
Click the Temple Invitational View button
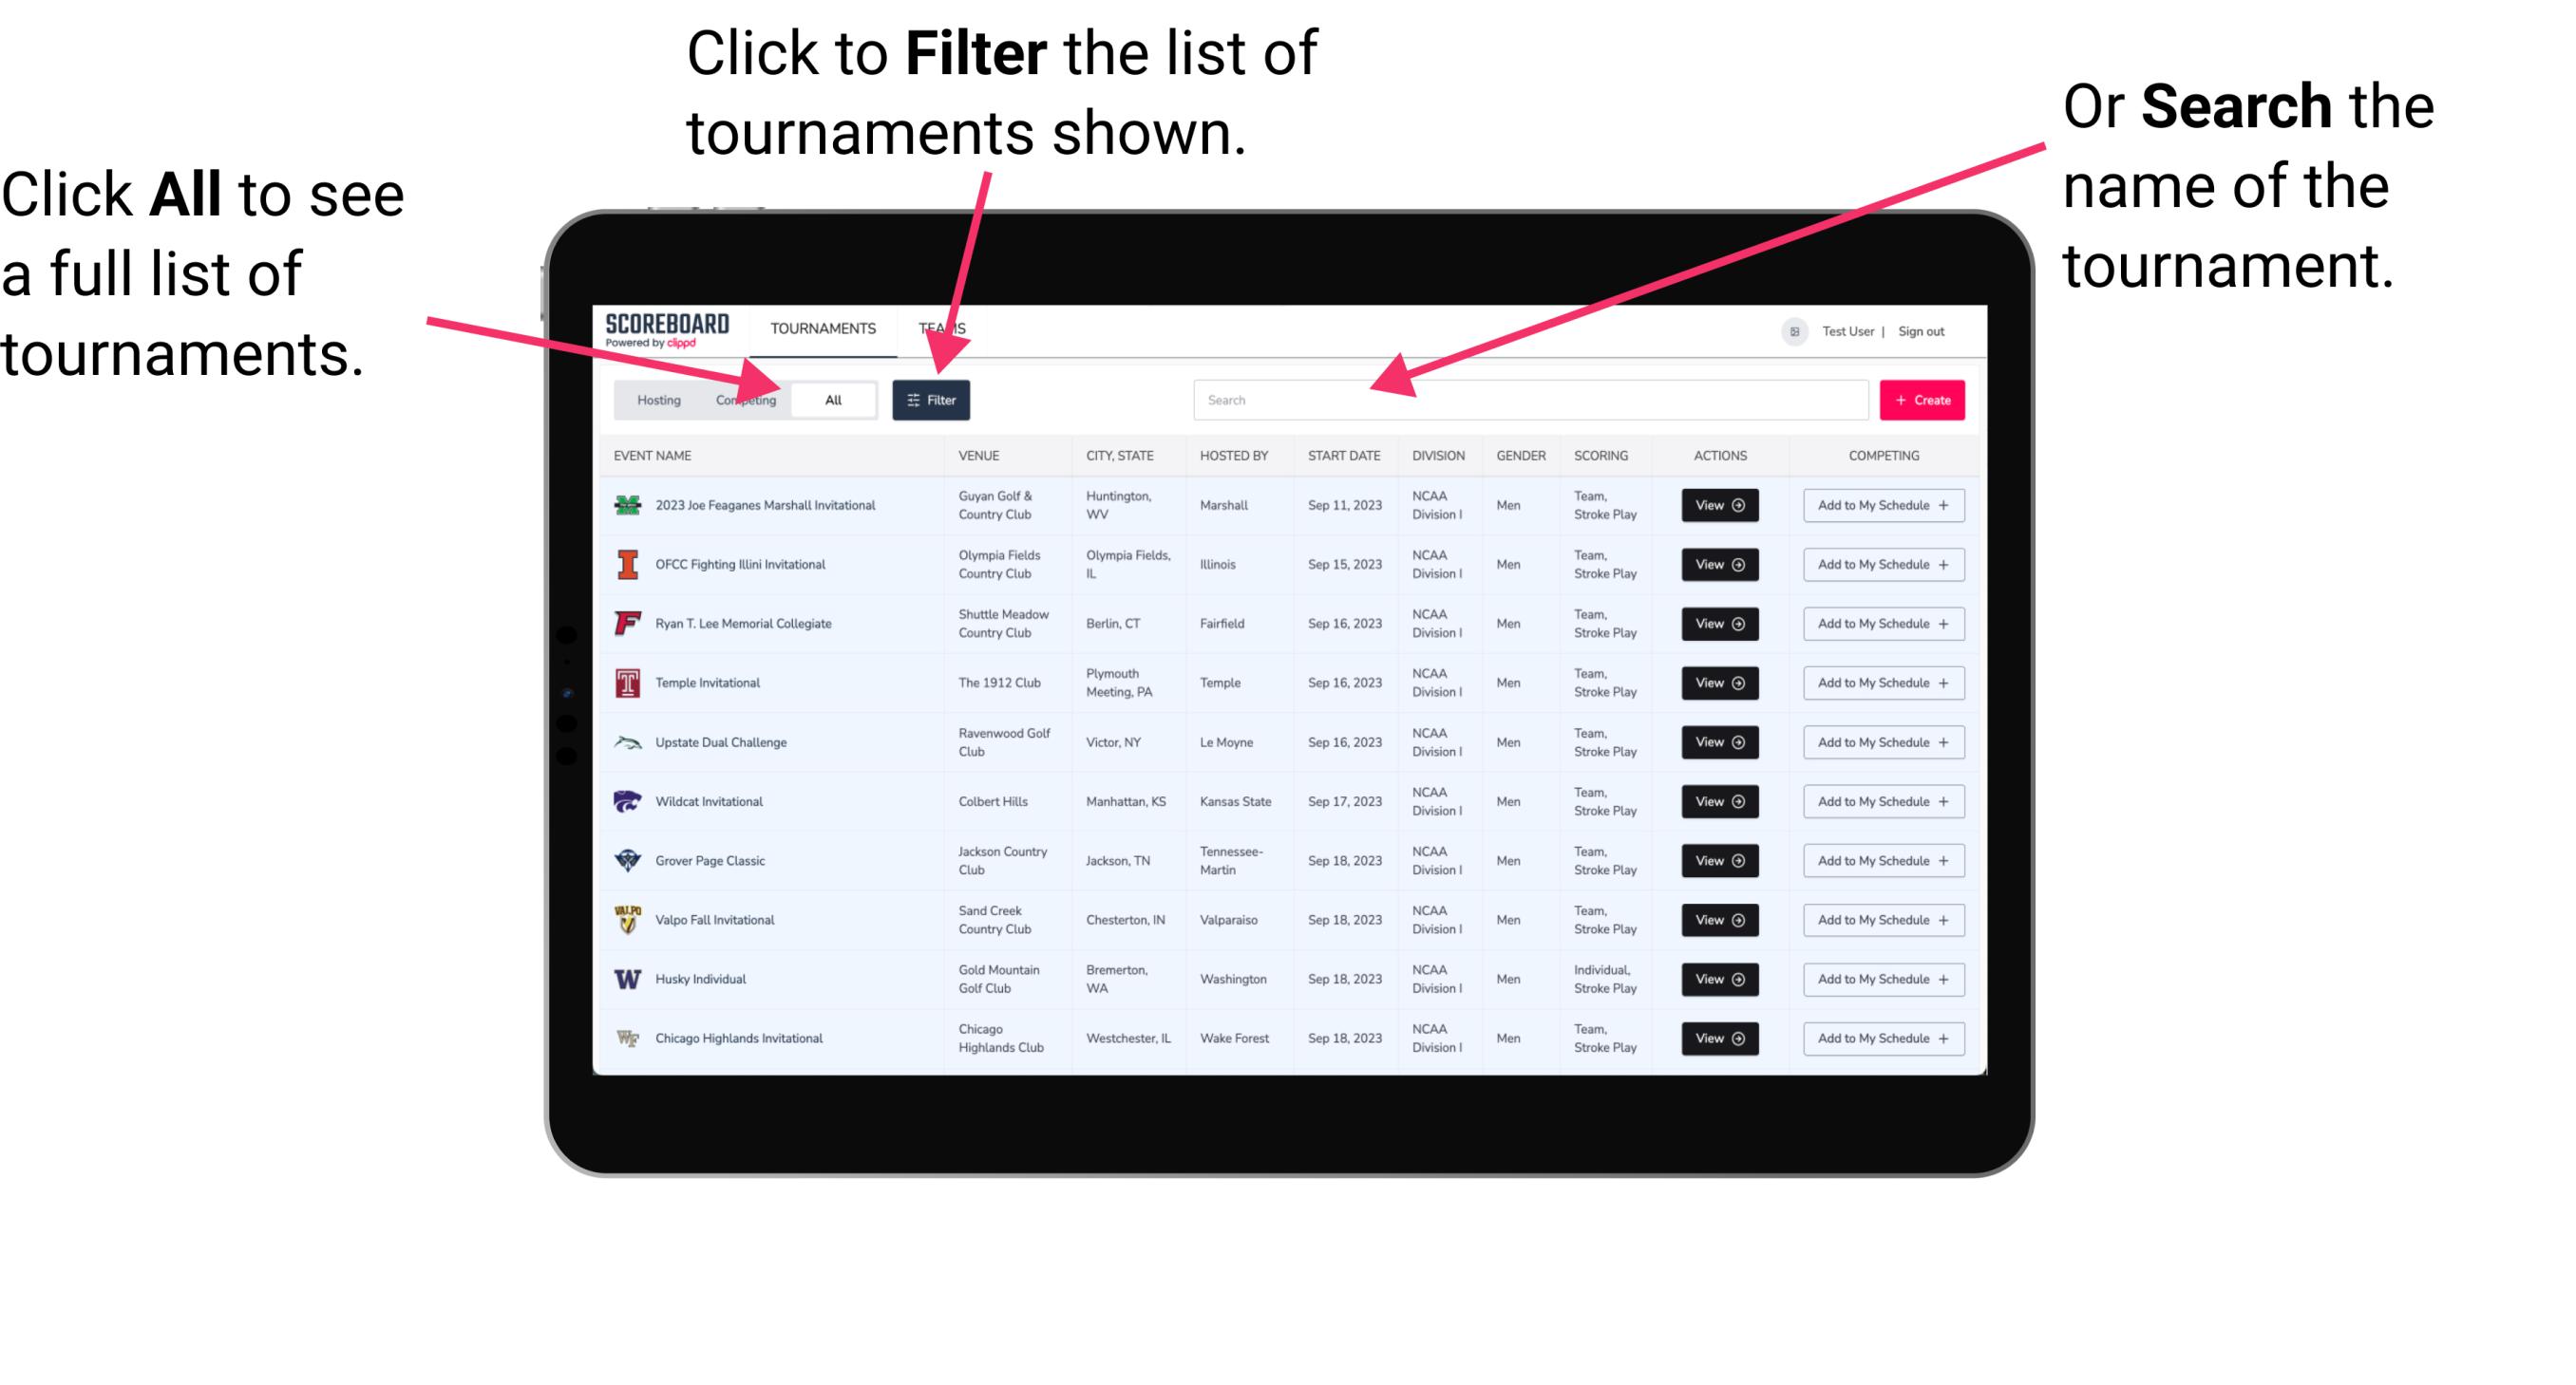click(x=1718, y=683)
